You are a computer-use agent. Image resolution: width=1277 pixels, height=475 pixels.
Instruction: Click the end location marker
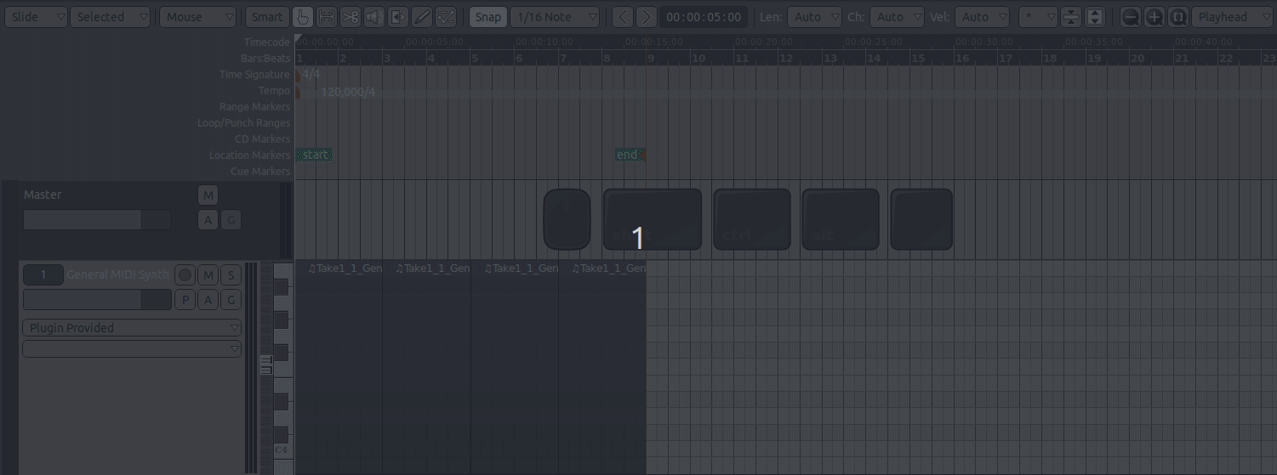click(628, 155)
